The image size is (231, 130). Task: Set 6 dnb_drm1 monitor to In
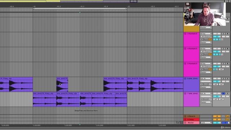coord(201,84)
